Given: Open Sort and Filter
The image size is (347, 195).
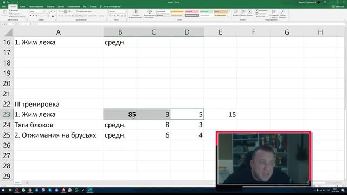Looking at the screenshot, I should coord(274,13).
